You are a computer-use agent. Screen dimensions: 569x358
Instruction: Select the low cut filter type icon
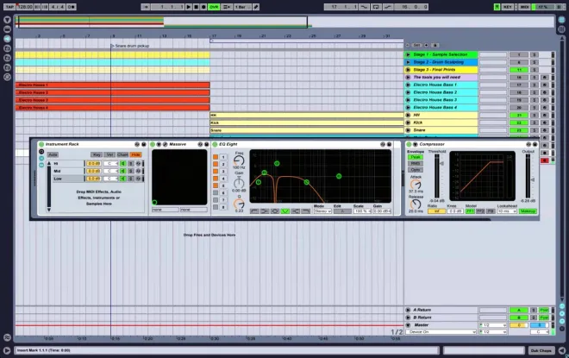point(254,211)
